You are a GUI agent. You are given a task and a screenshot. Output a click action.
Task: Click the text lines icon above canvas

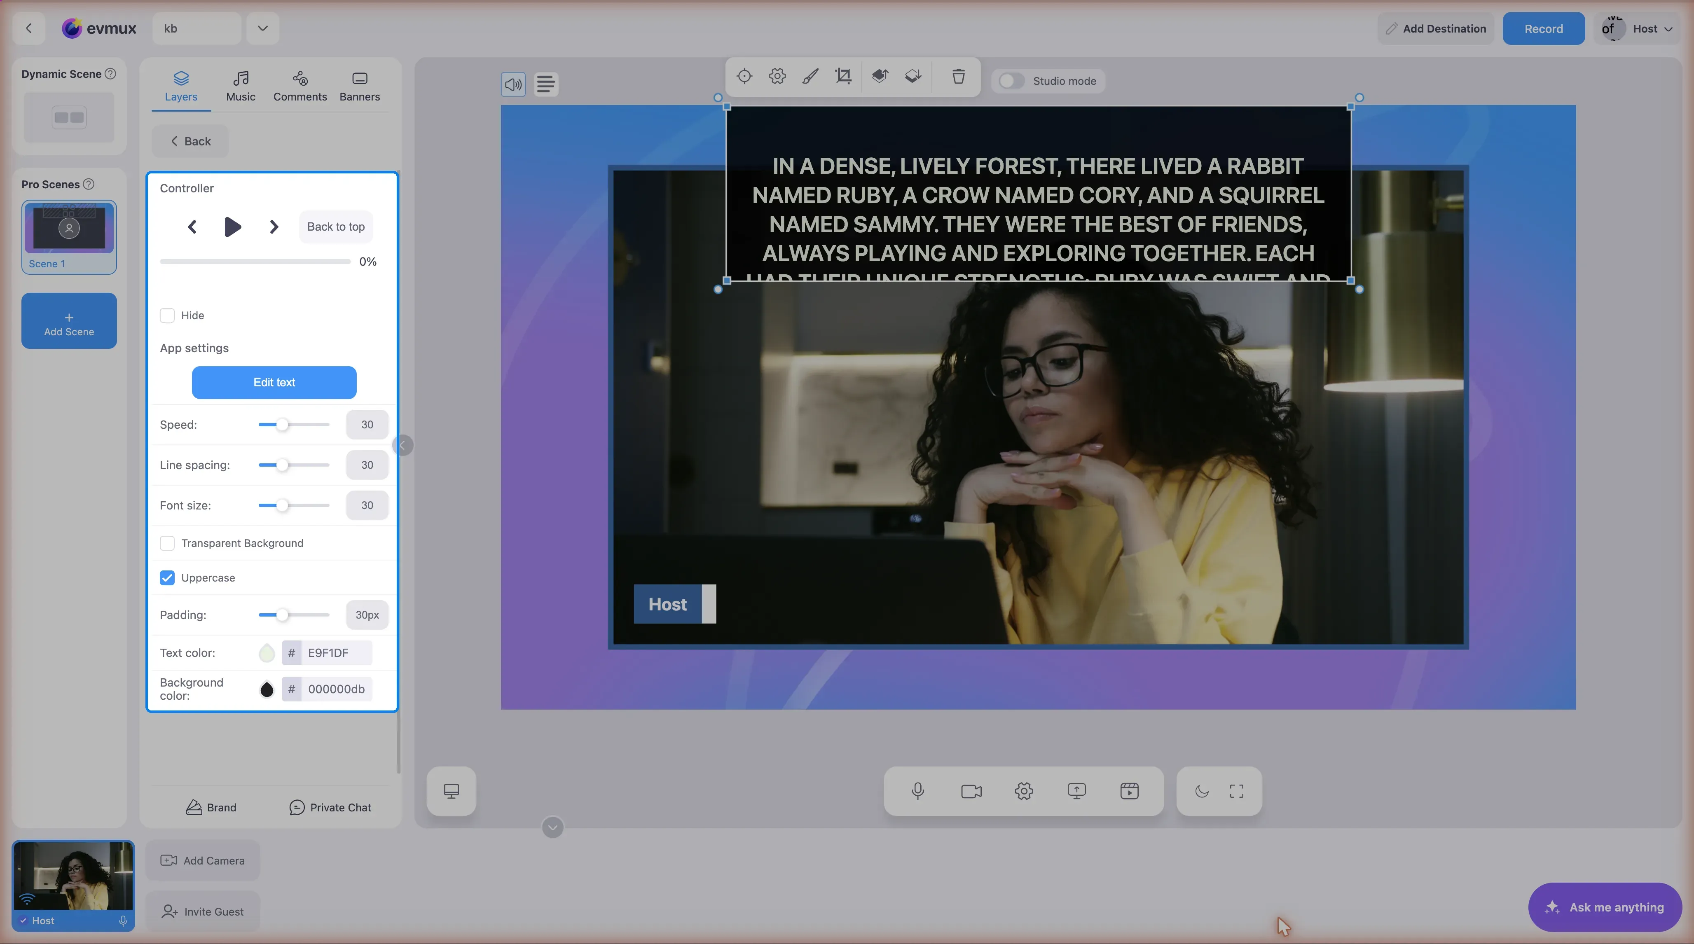[546, 84]
